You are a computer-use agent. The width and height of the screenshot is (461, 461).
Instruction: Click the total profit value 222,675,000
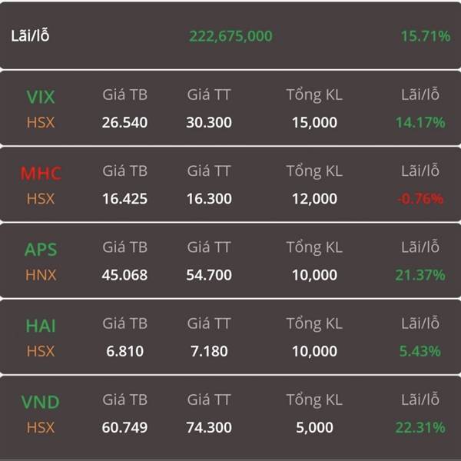pyautogui.click(x=230, y=36)
